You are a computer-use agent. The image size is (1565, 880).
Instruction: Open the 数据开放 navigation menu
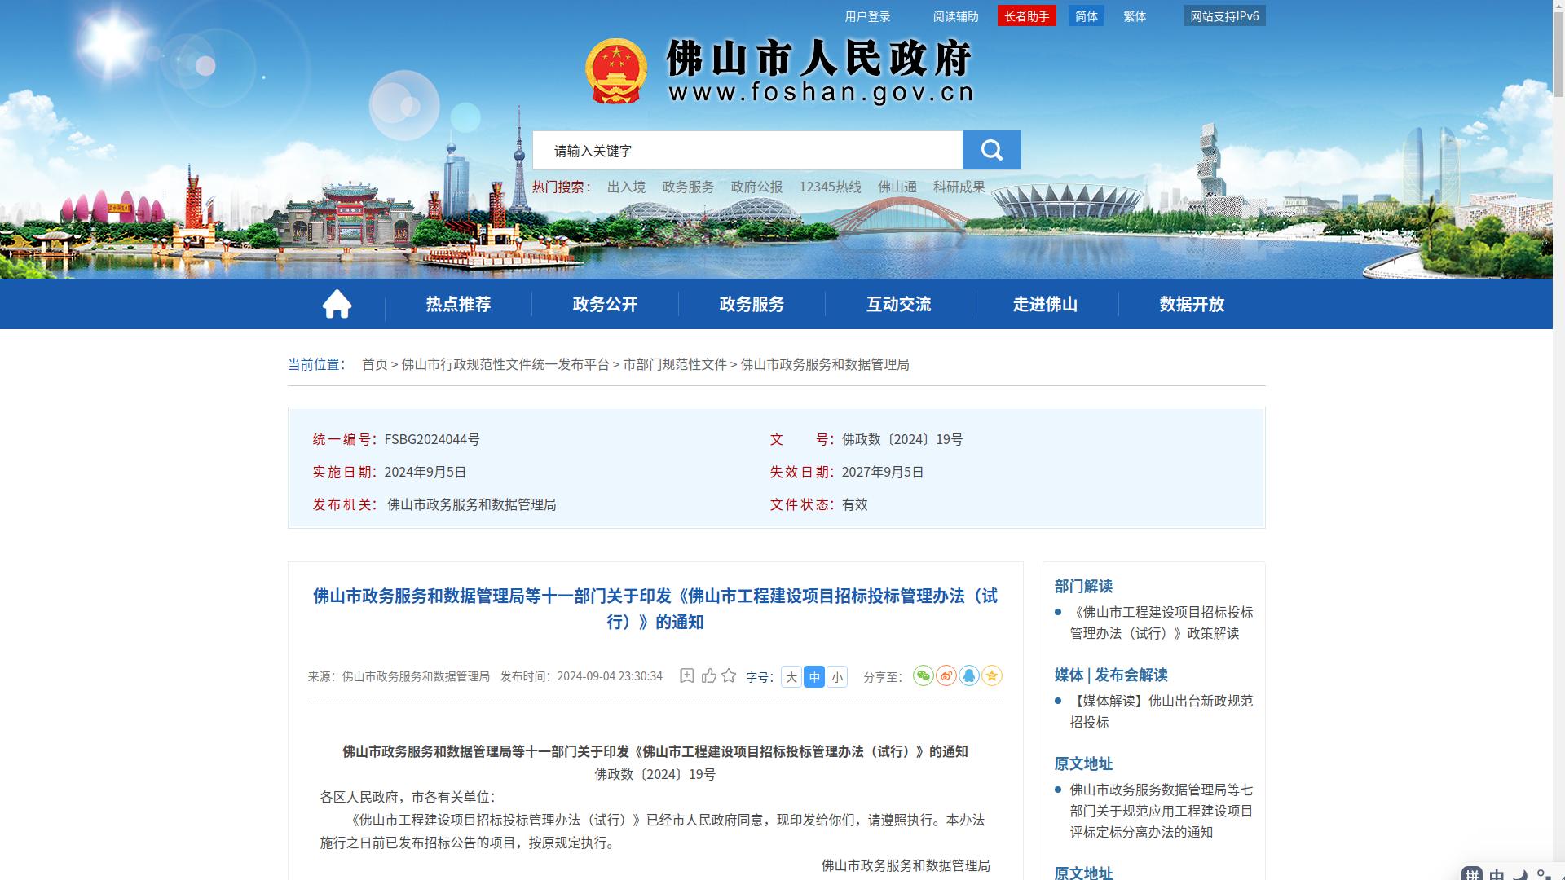pos(1192,304)
